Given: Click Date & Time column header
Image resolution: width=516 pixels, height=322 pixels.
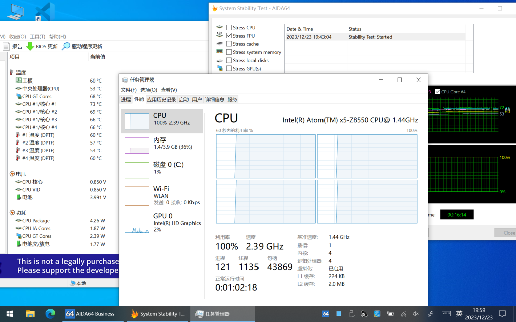Looking at the screenshot, I should click(315, 29).
